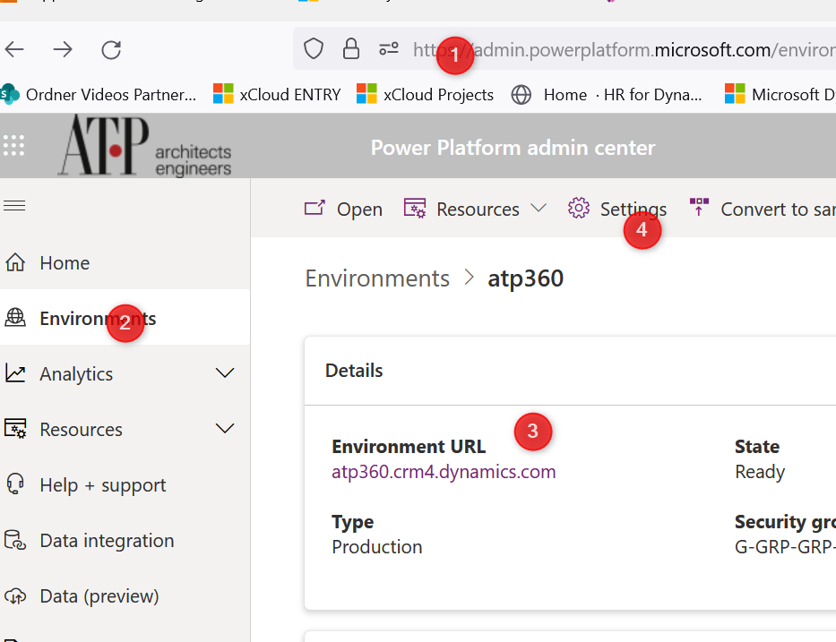836x642 pixels.
Task: Click the browser forward arrow
Action: pos(63,49)
